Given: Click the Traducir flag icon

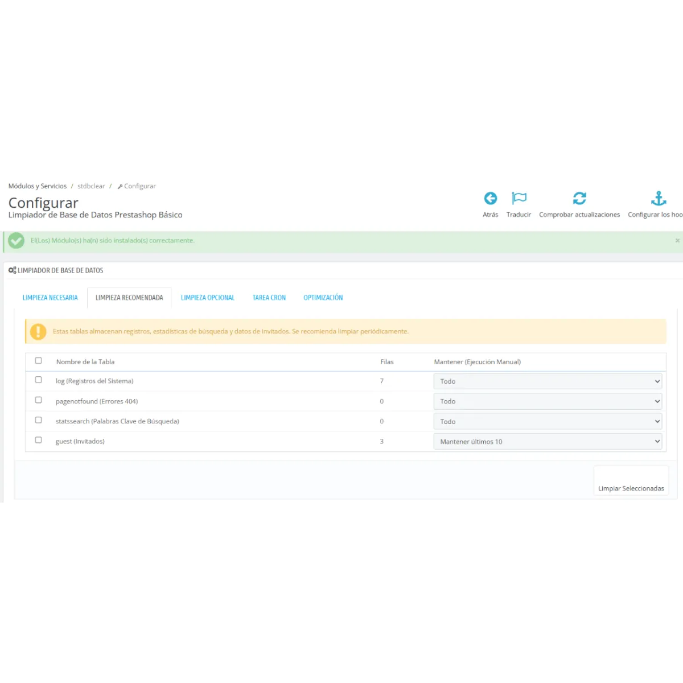Looking at the screenshot, I should pos(519,198).
